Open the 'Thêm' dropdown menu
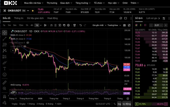Screen dimensions: 170x107 coord(134,3)
